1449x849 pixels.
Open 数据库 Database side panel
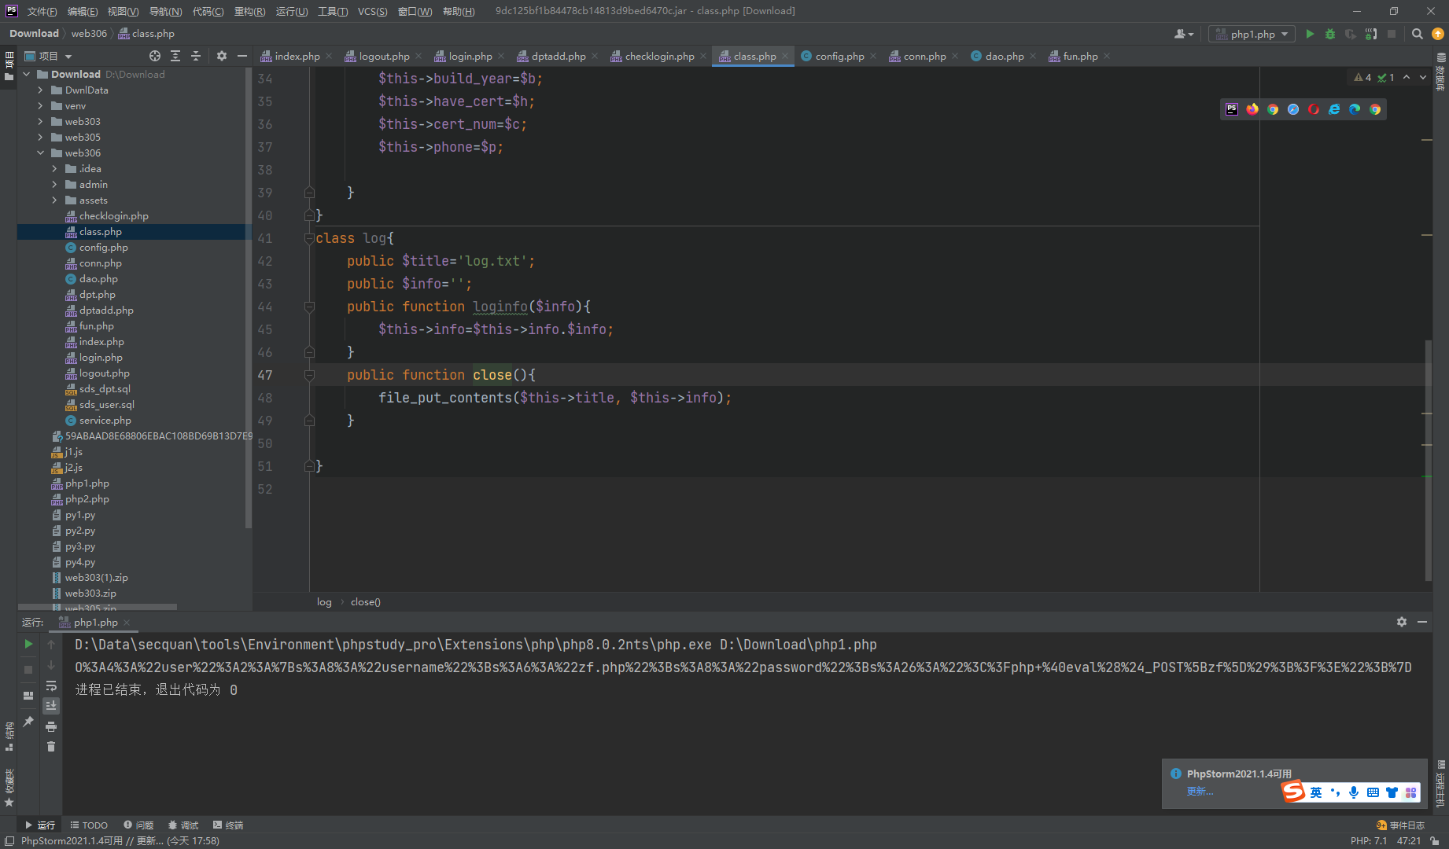[1441, 72]
